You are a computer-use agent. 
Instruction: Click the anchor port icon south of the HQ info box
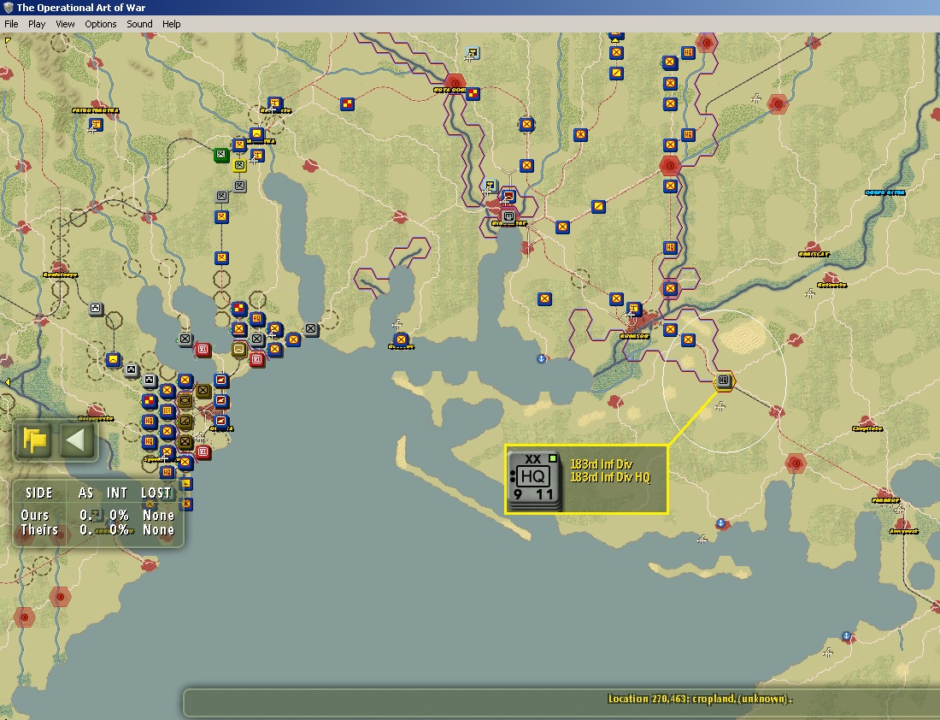721,523
